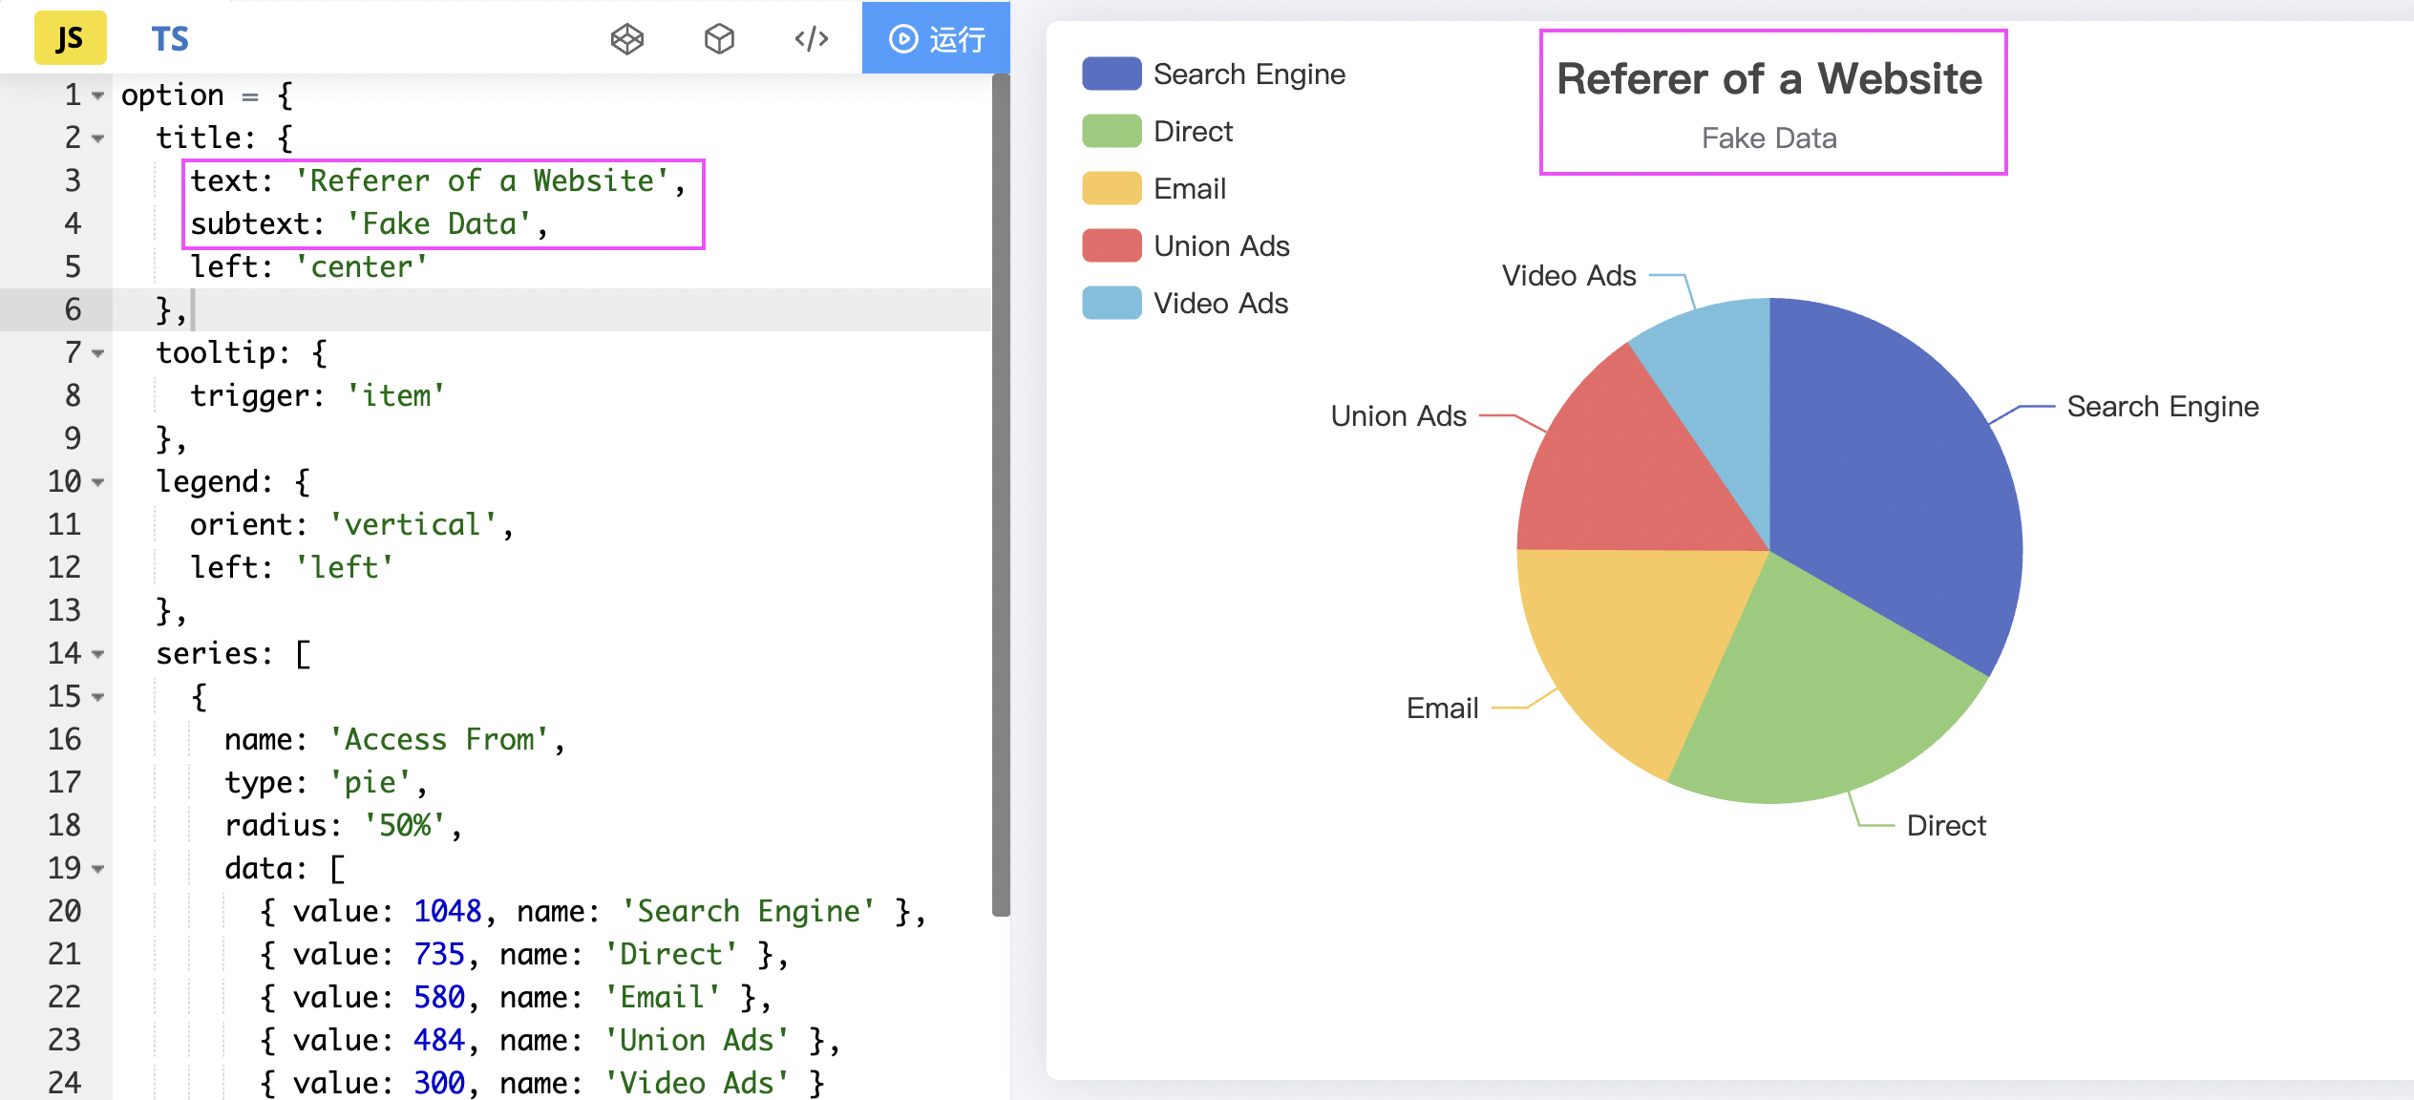Click the code editor vertical scrollbar
The height and width of the screenshot is (1100, 2414).
(x=1000, y=497)
